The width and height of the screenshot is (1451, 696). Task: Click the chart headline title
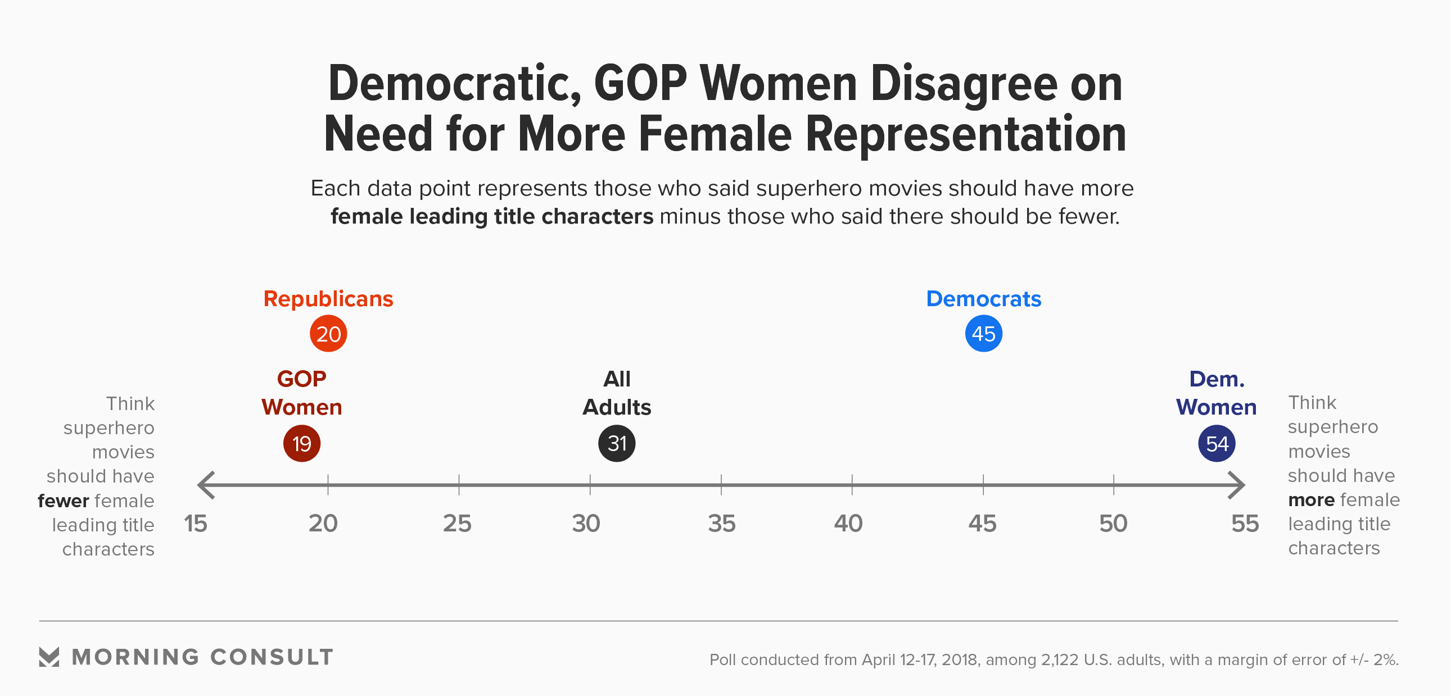(x=725, y=108)
